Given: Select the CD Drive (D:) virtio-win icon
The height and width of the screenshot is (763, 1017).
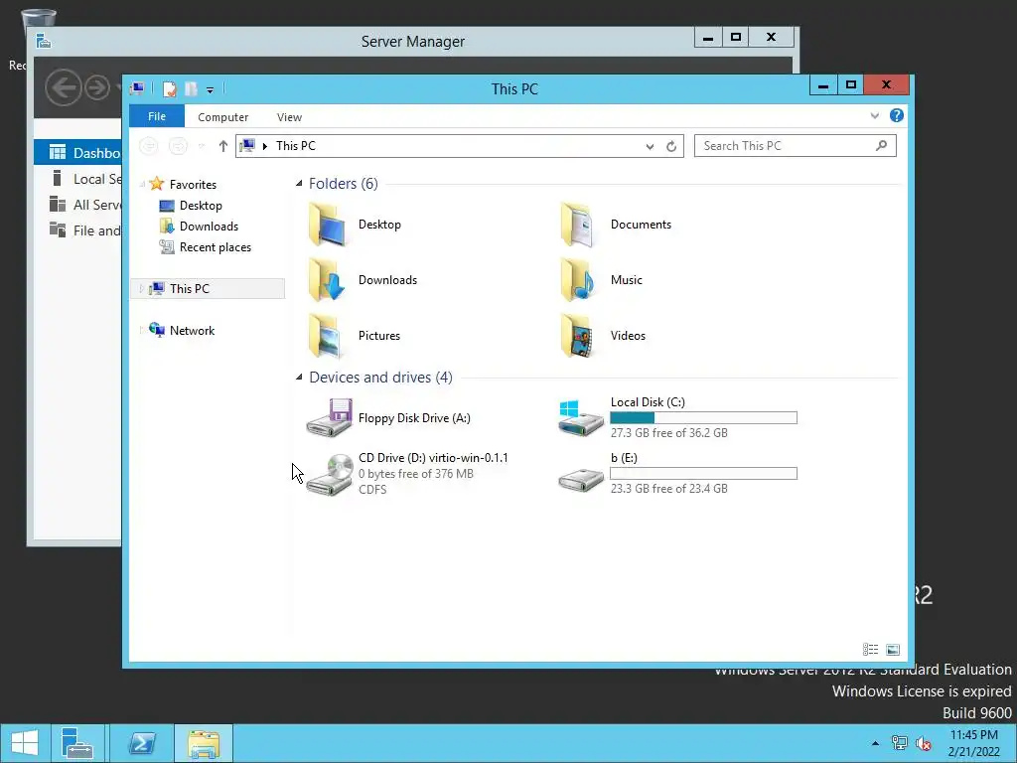Looking at the screenshot, I should pos(330,474).
